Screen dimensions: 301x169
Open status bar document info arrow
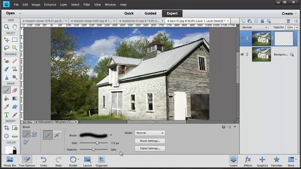76,122
